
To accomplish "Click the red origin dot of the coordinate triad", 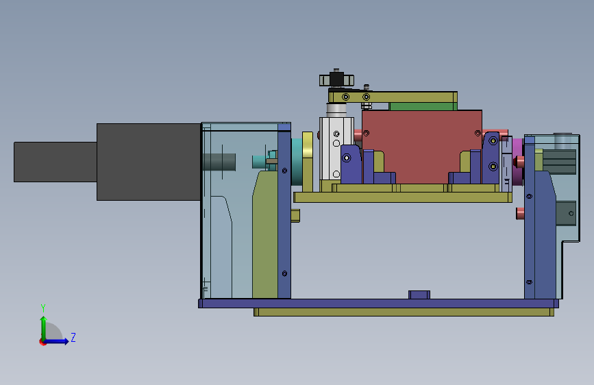I will [x=42, y=342].
